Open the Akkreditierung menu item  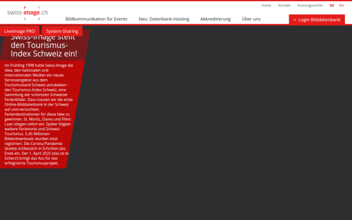tap(215, 19)
